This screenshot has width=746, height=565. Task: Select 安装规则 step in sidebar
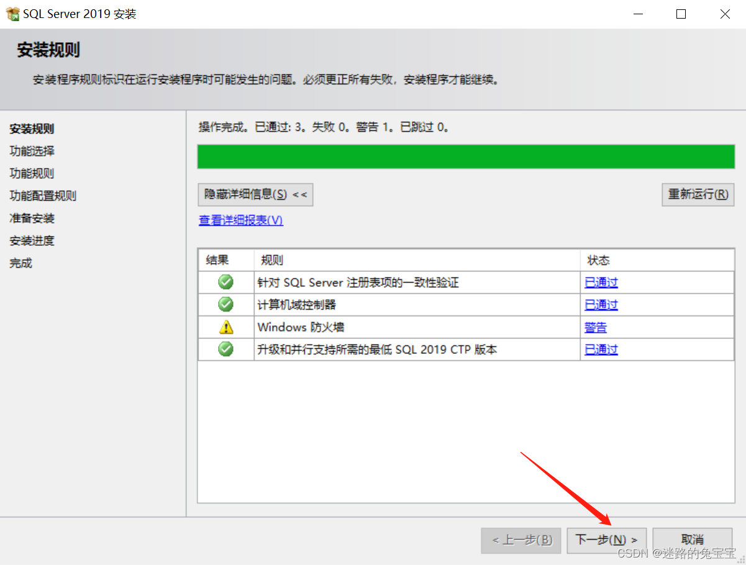tap(32, 129)
